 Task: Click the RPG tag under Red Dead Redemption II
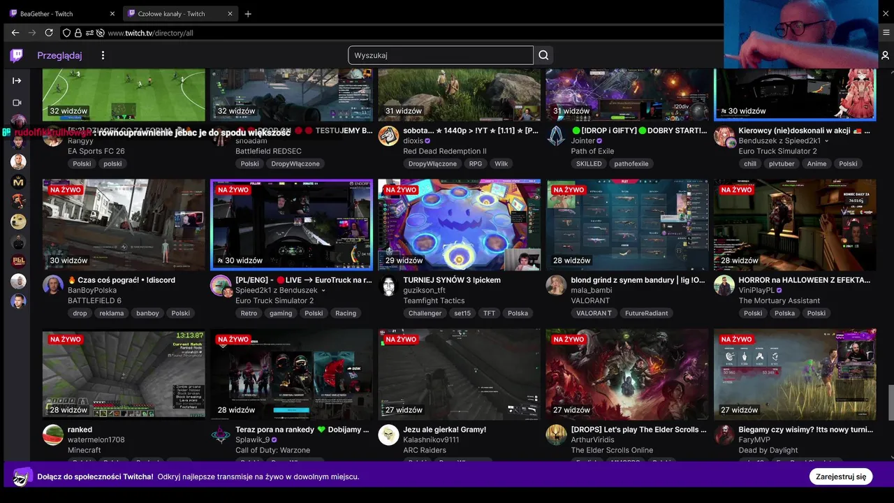point(476,163)
